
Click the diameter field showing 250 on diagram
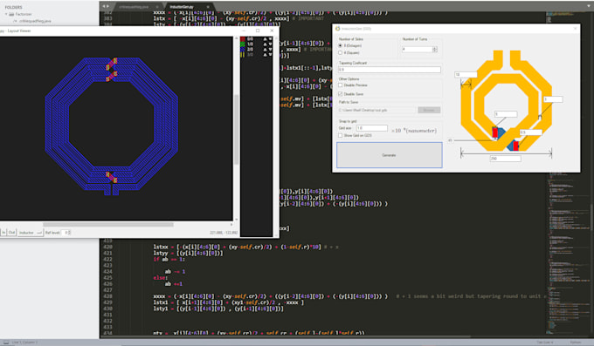tap(506, 159)
